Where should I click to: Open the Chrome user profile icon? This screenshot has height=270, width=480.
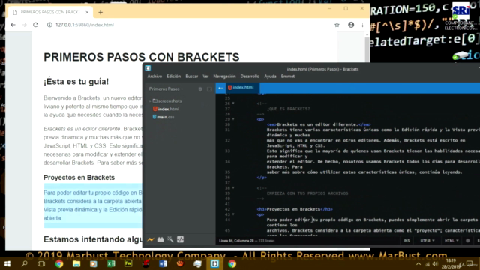coord(351,25)
